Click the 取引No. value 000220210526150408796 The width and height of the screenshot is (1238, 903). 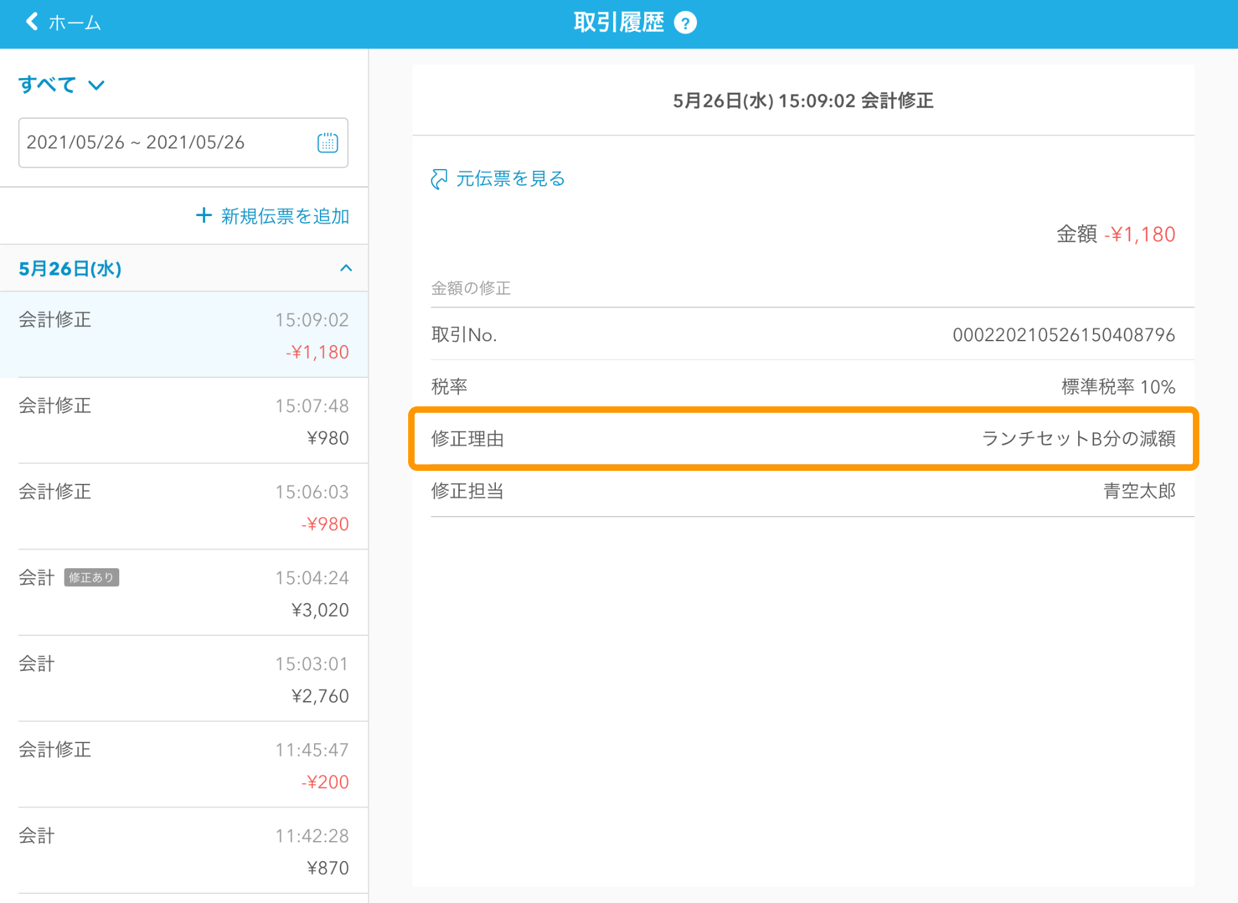click(x=1064, y=335)
